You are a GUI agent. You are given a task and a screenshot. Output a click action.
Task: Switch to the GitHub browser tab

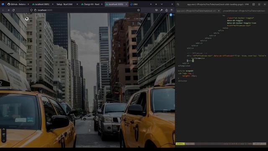pos(18,4)
